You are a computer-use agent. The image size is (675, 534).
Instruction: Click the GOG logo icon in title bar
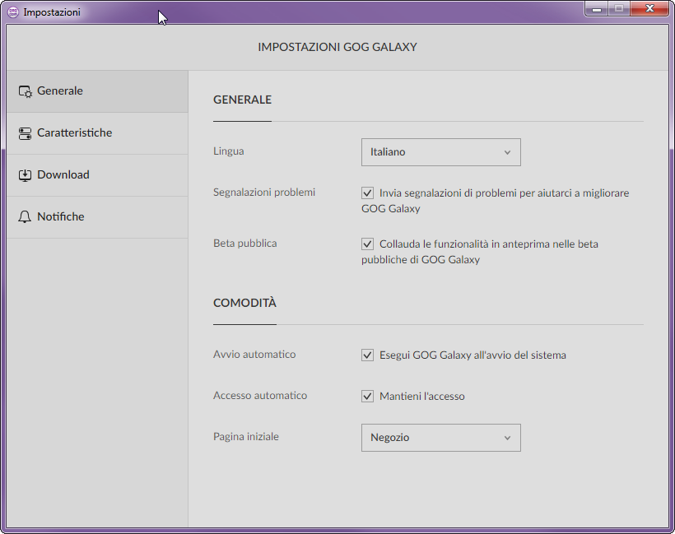pos(13,12)
